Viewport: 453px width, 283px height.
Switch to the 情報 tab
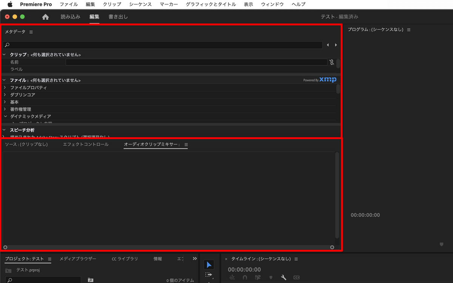(158, 259)
